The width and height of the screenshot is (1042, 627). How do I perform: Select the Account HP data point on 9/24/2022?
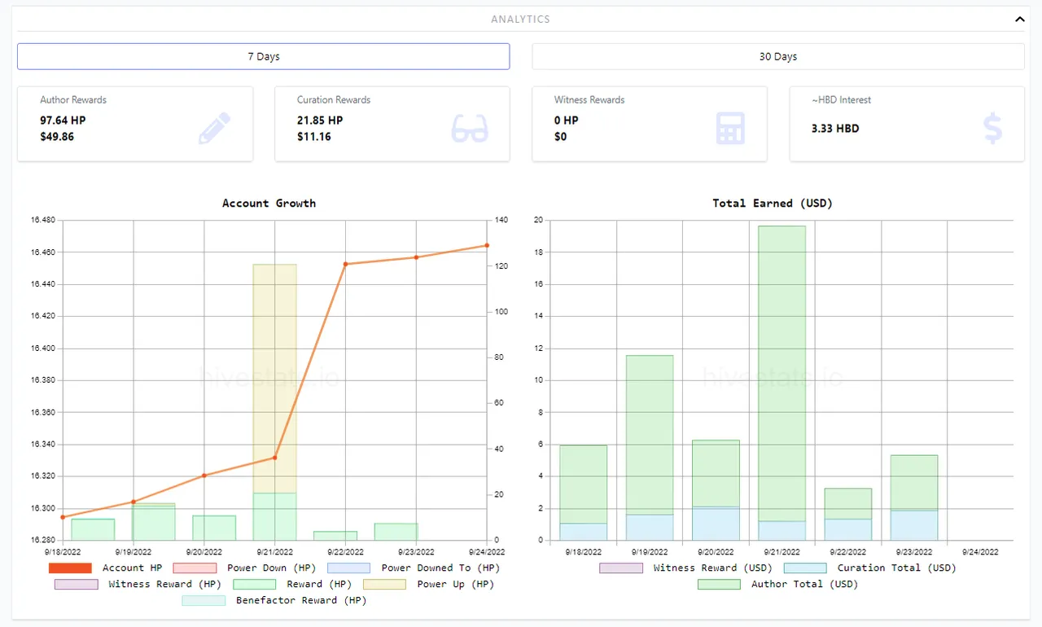click(x=487, y=245)
